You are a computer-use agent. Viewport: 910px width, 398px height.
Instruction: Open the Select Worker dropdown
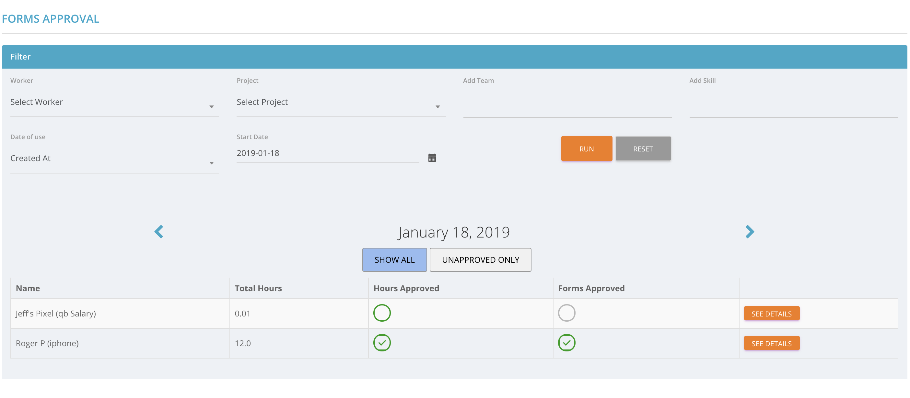pos(114,103)
